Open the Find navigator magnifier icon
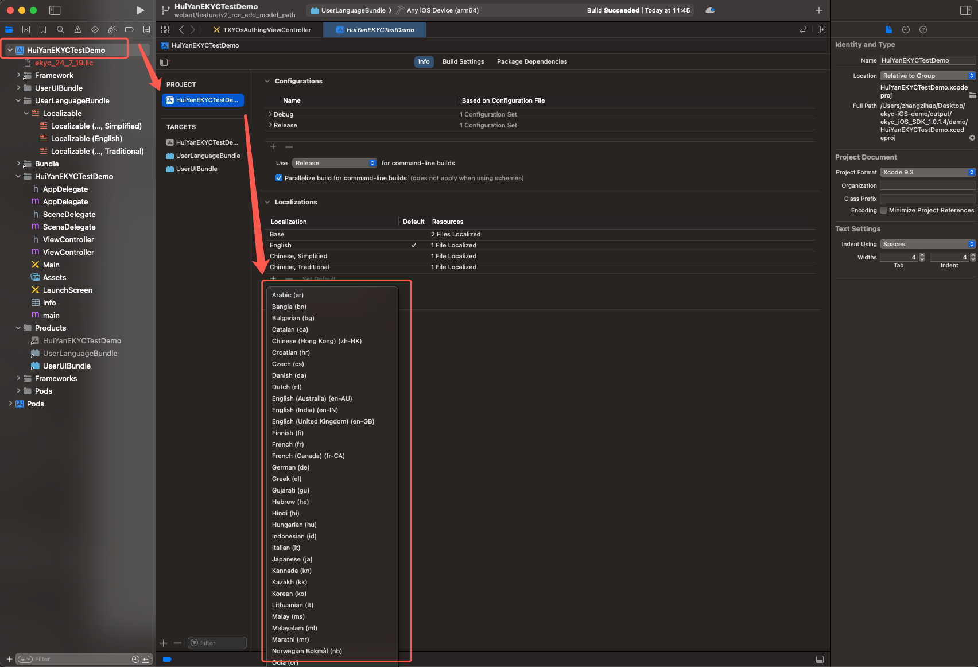 point(60,30)
